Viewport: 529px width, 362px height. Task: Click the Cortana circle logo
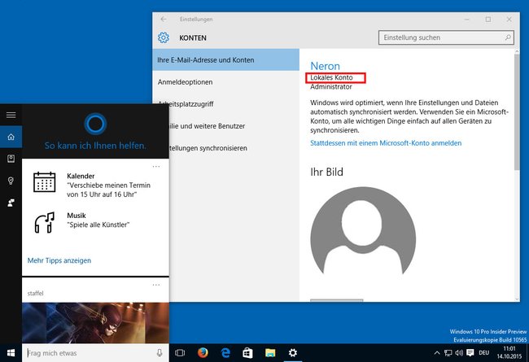point(95,124)
